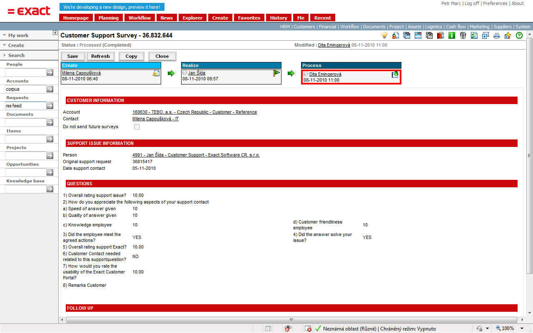The width and height of the screenshot is (533, 333).
Task: Click the privacy eye icon in status bar
Action: 288,328
